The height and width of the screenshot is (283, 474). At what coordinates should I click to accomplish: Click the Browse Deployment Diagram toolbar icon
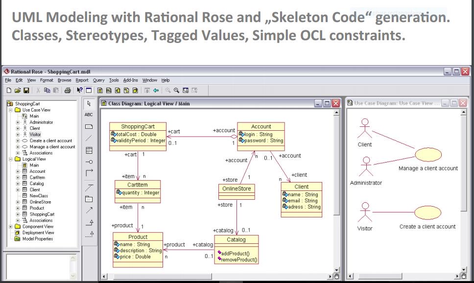coord(135,90)
